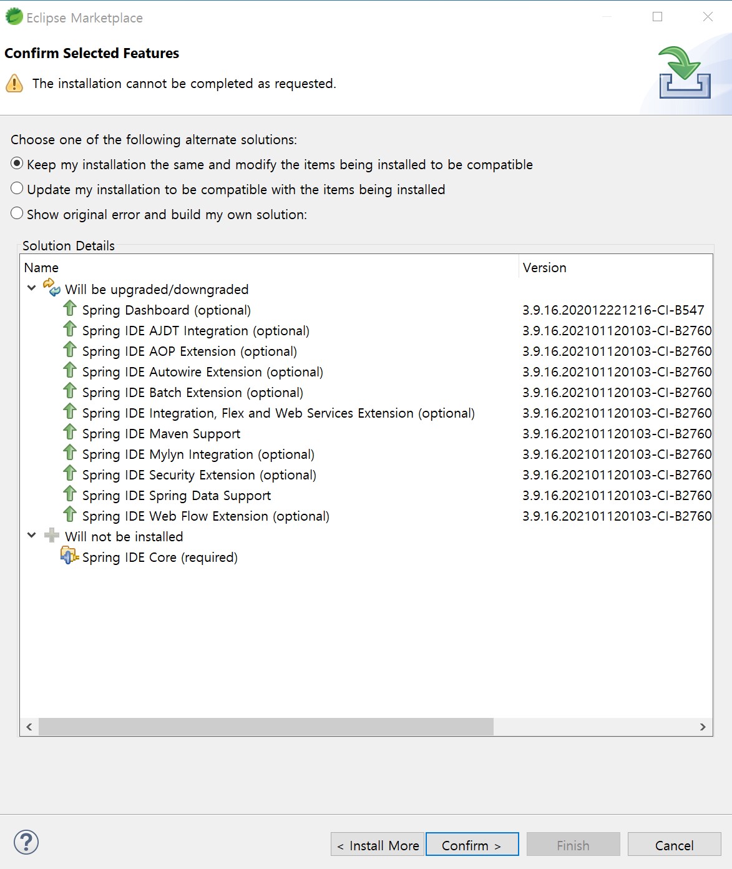Select the Spring IDE Mylyn Integration (optional) row
The height and width of the screenshot is (869, 732).
tap(198, 454)
